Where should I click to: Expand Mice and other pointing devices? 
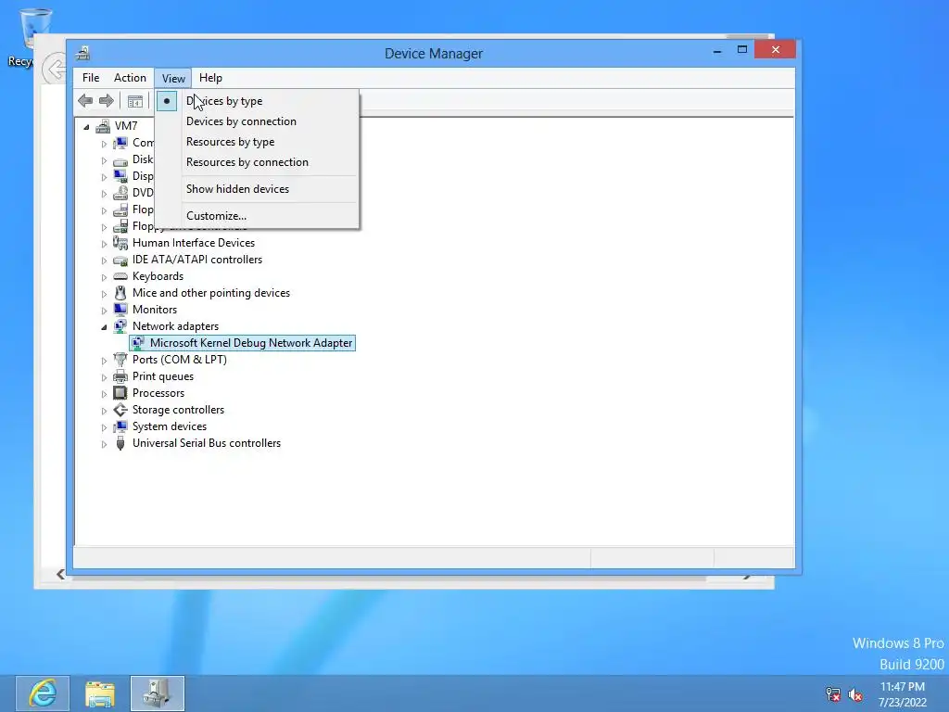pos(104,294)
